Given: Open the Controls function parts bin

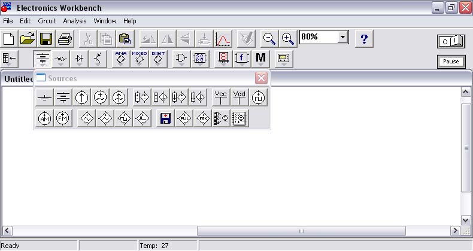Looking at the screenshot, I should [x=242, y=59].
